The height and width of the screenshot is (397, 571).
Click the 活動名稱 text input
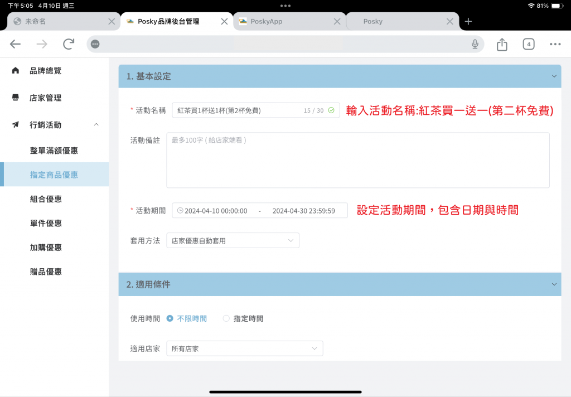point(255,110)
